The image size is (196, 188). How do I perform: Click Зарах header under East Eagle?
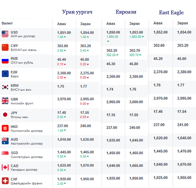click(182, 23)
